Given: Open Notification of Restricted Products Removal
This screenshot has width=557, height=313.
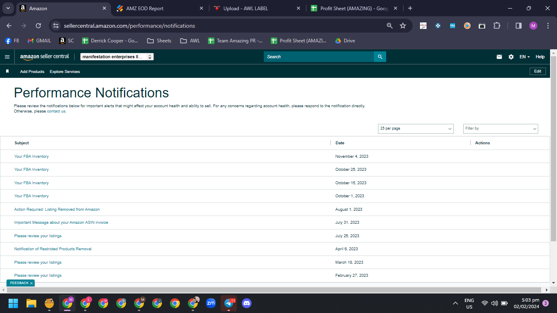Looking at the screenshot, I should click(x=53, y=249).
